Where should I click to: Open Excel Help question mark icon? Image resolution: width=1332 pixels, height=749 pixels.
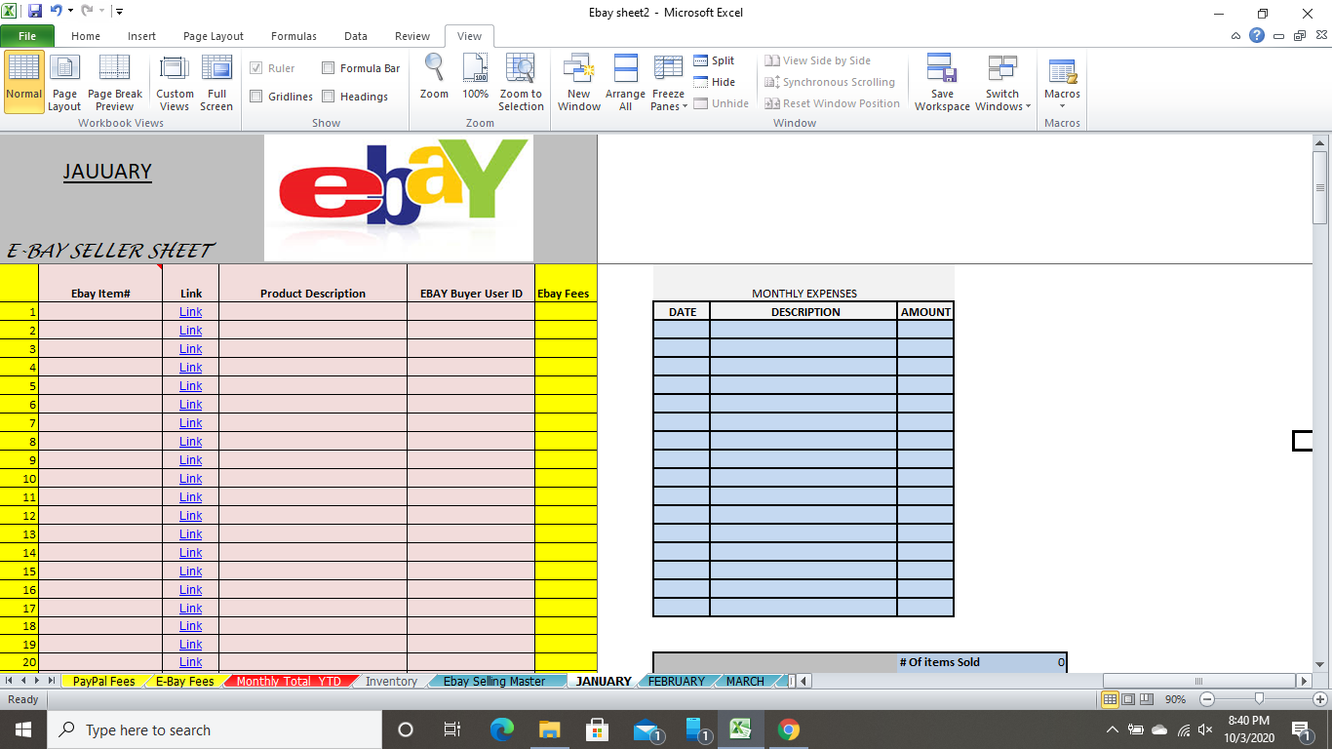[x=1257, y=36]
